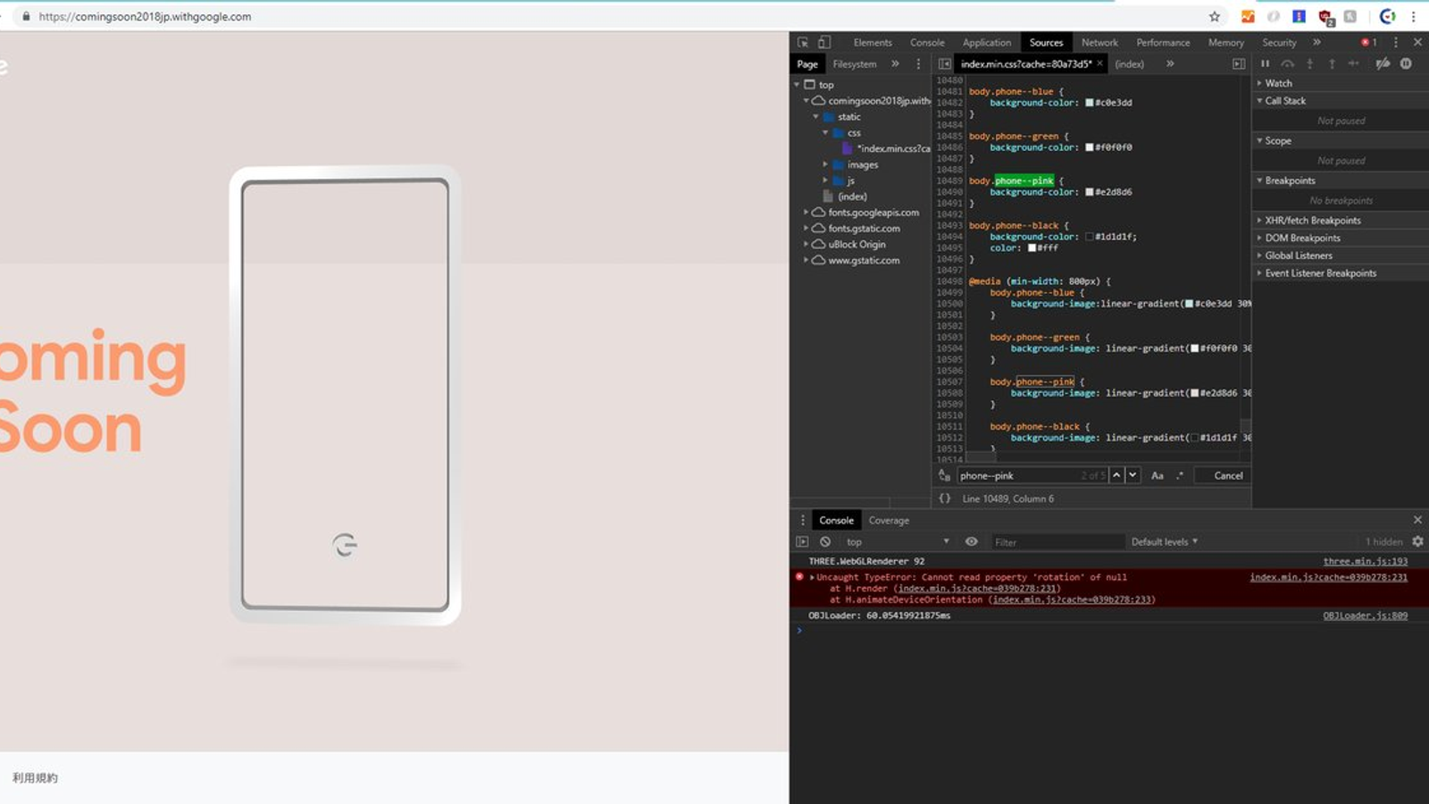The width and height of the screenshot is (1429, 804).
Task: Focus the phone--pink search field
Action: click(x=1032, y=475)
